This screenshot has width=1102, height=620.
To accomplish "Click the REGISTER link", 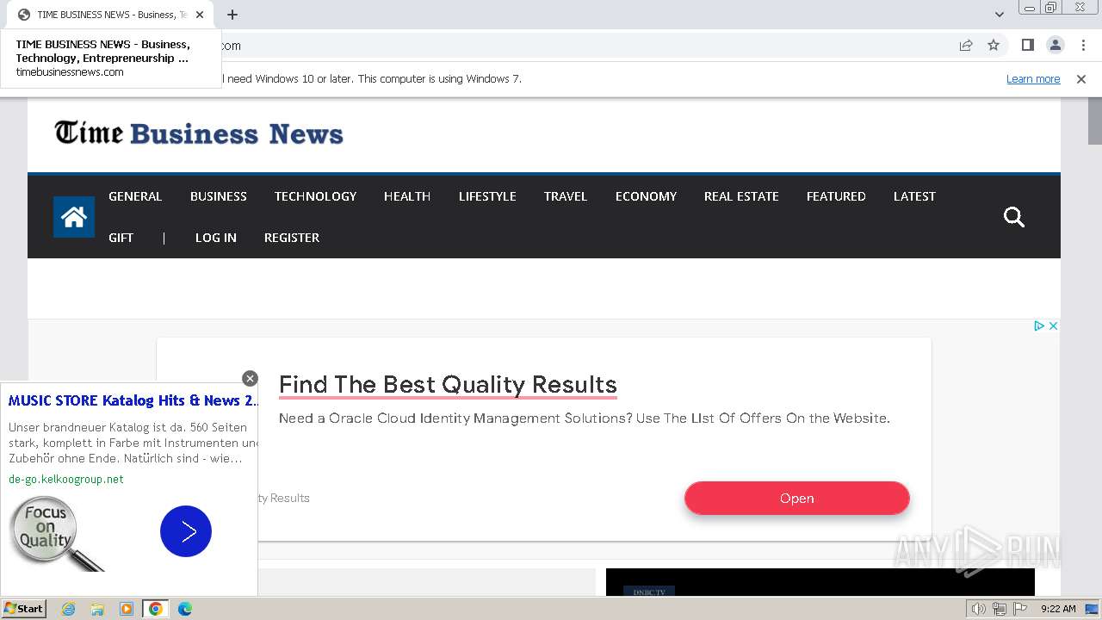I will click(x=292, y=238).
